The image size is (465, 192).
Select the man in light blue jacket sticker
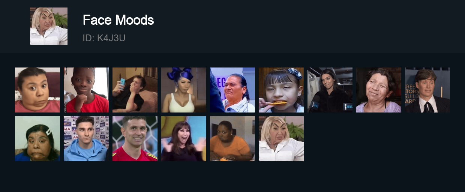pos(86,139)
